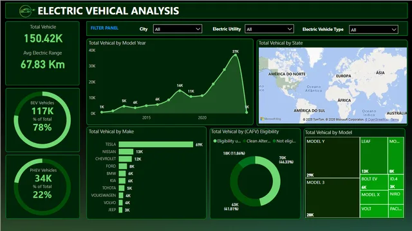
Task: Click the 22% PHEV percent value
Action: click(x=42, y=195)
